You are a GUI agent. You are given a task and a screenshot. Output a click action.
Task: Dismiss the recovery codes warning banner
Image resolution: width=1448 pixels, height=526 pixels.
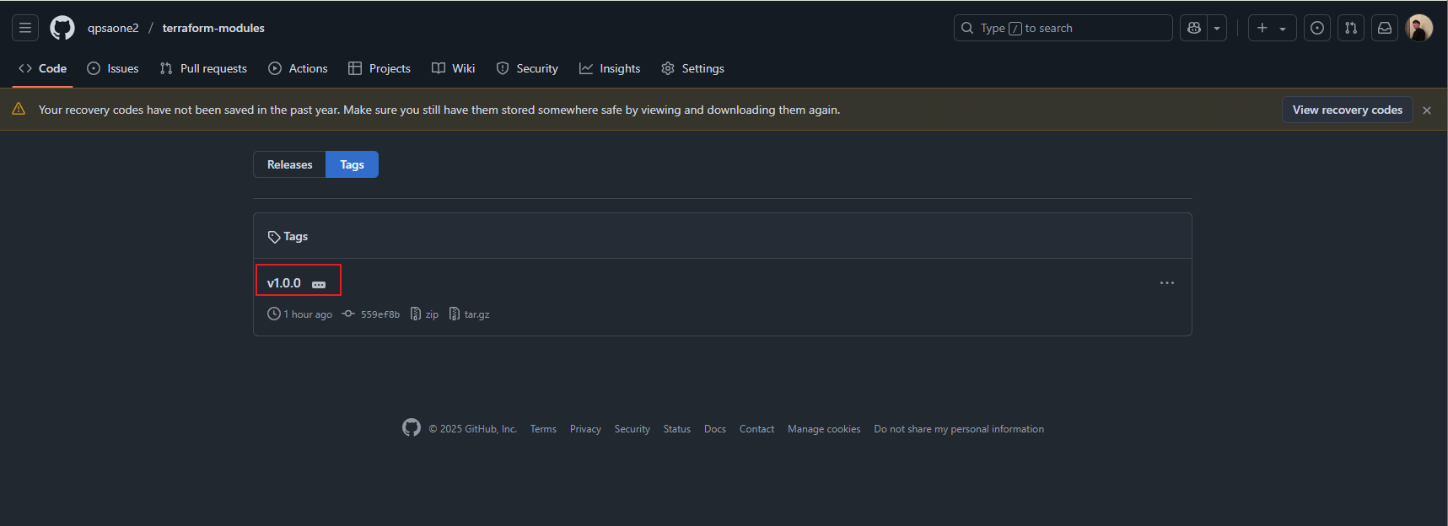click(x=1427, y=110)
